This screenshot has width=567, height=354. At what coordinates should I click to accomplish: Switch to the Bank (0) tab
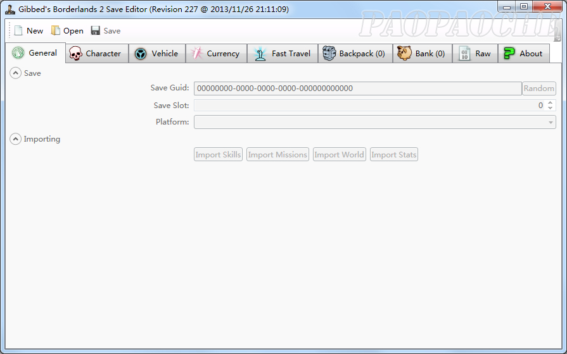[423, 53]
